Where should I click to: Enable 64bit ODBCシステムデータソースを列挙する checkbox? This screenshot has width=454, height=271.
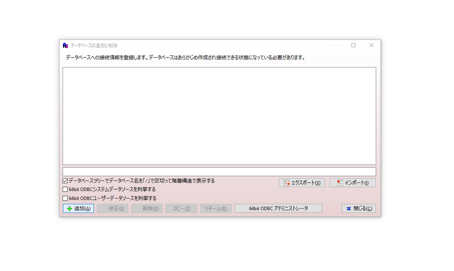65,189
